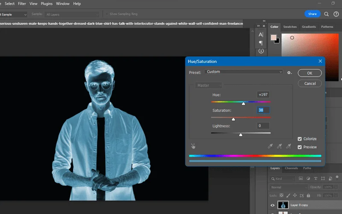The image size is (342, 214).
Task: Open the Filter menu
Action: [x=22, y=4]
